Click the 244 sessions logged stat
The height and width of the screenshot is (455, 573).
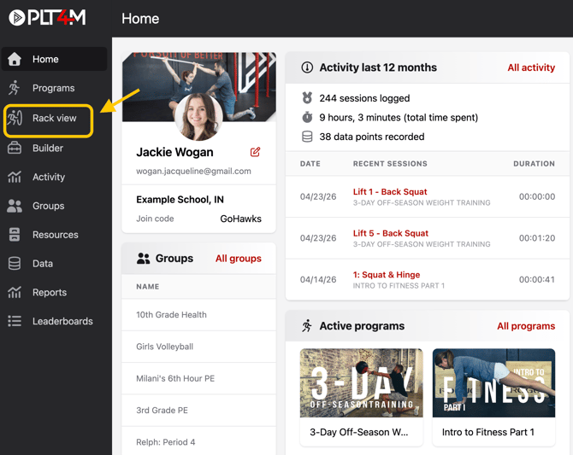pyautogui.click(x=364, y=98)
